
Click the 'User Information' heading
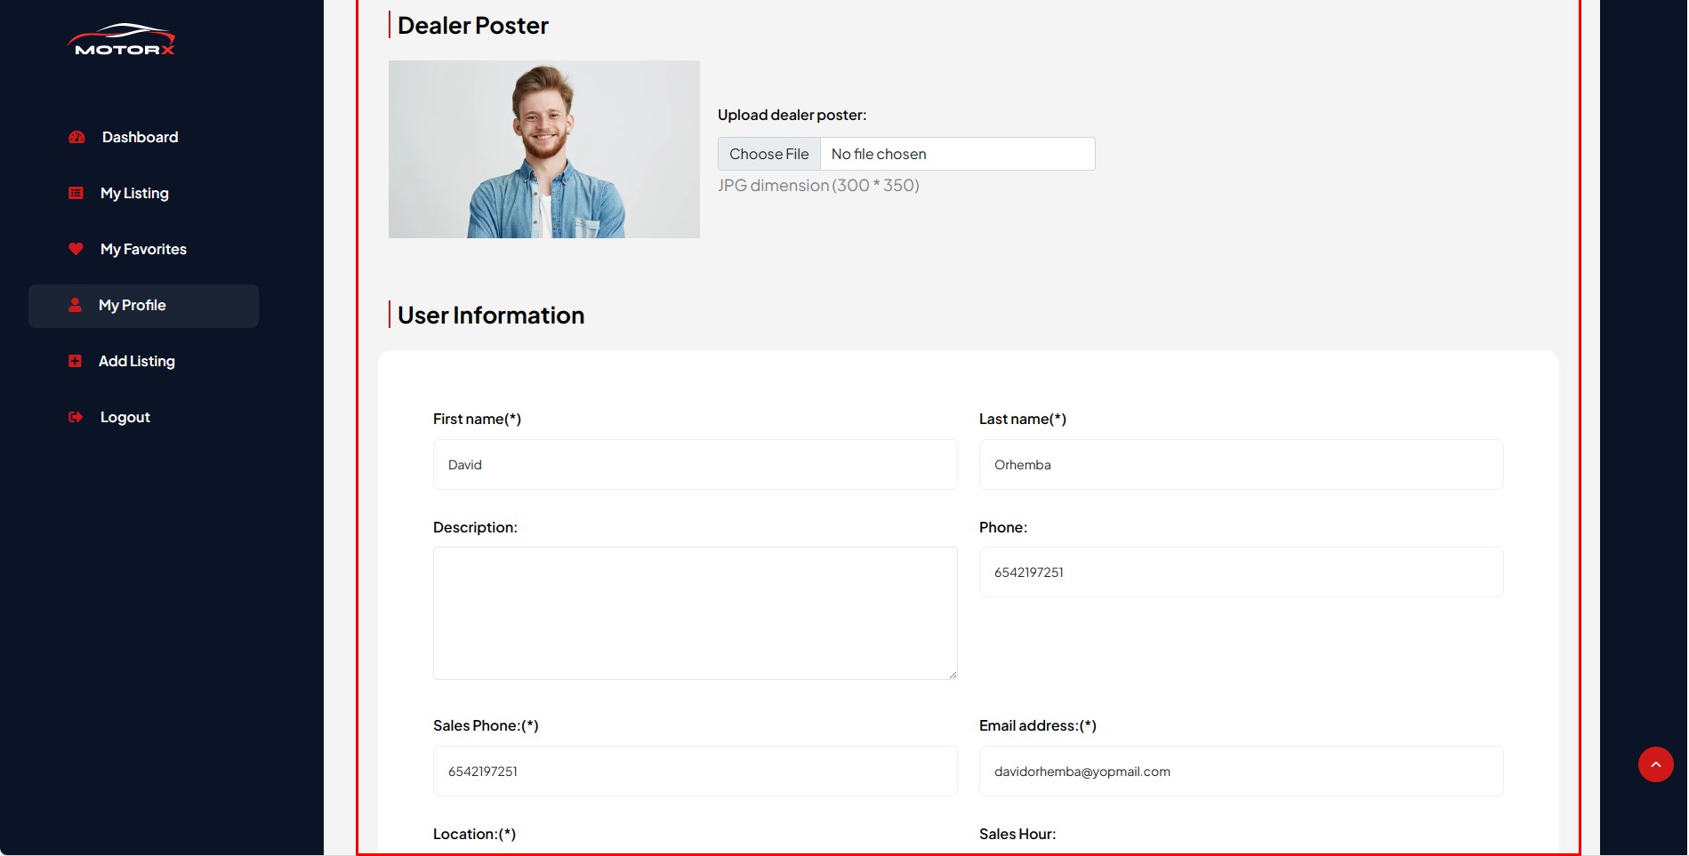[x=491, y=315]
